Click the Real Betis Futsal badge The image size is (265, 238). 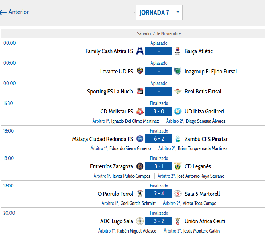pos(178,92)
